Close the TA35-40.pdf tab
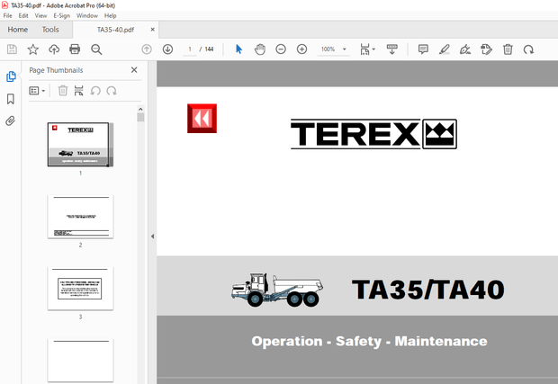 coord(153,30)
